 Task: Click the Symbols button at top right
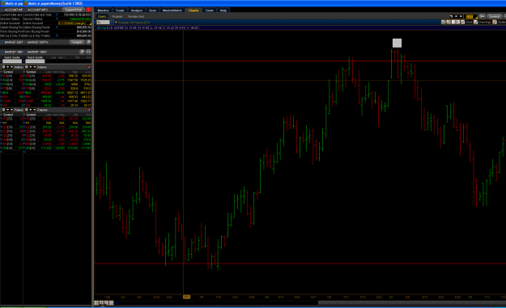click(494, 16)
